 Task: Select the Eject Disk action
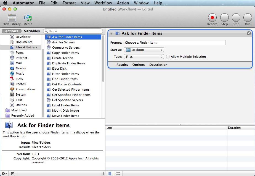tap(73, 68)
